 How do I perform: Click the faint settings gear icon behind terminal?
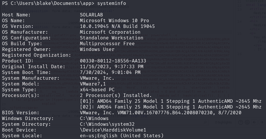pos(247,122)
